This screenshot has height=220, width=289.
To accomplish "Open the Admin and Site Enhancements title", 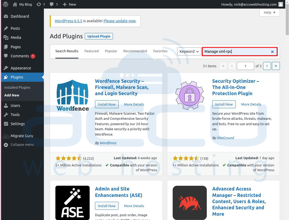I will (119, 192).
